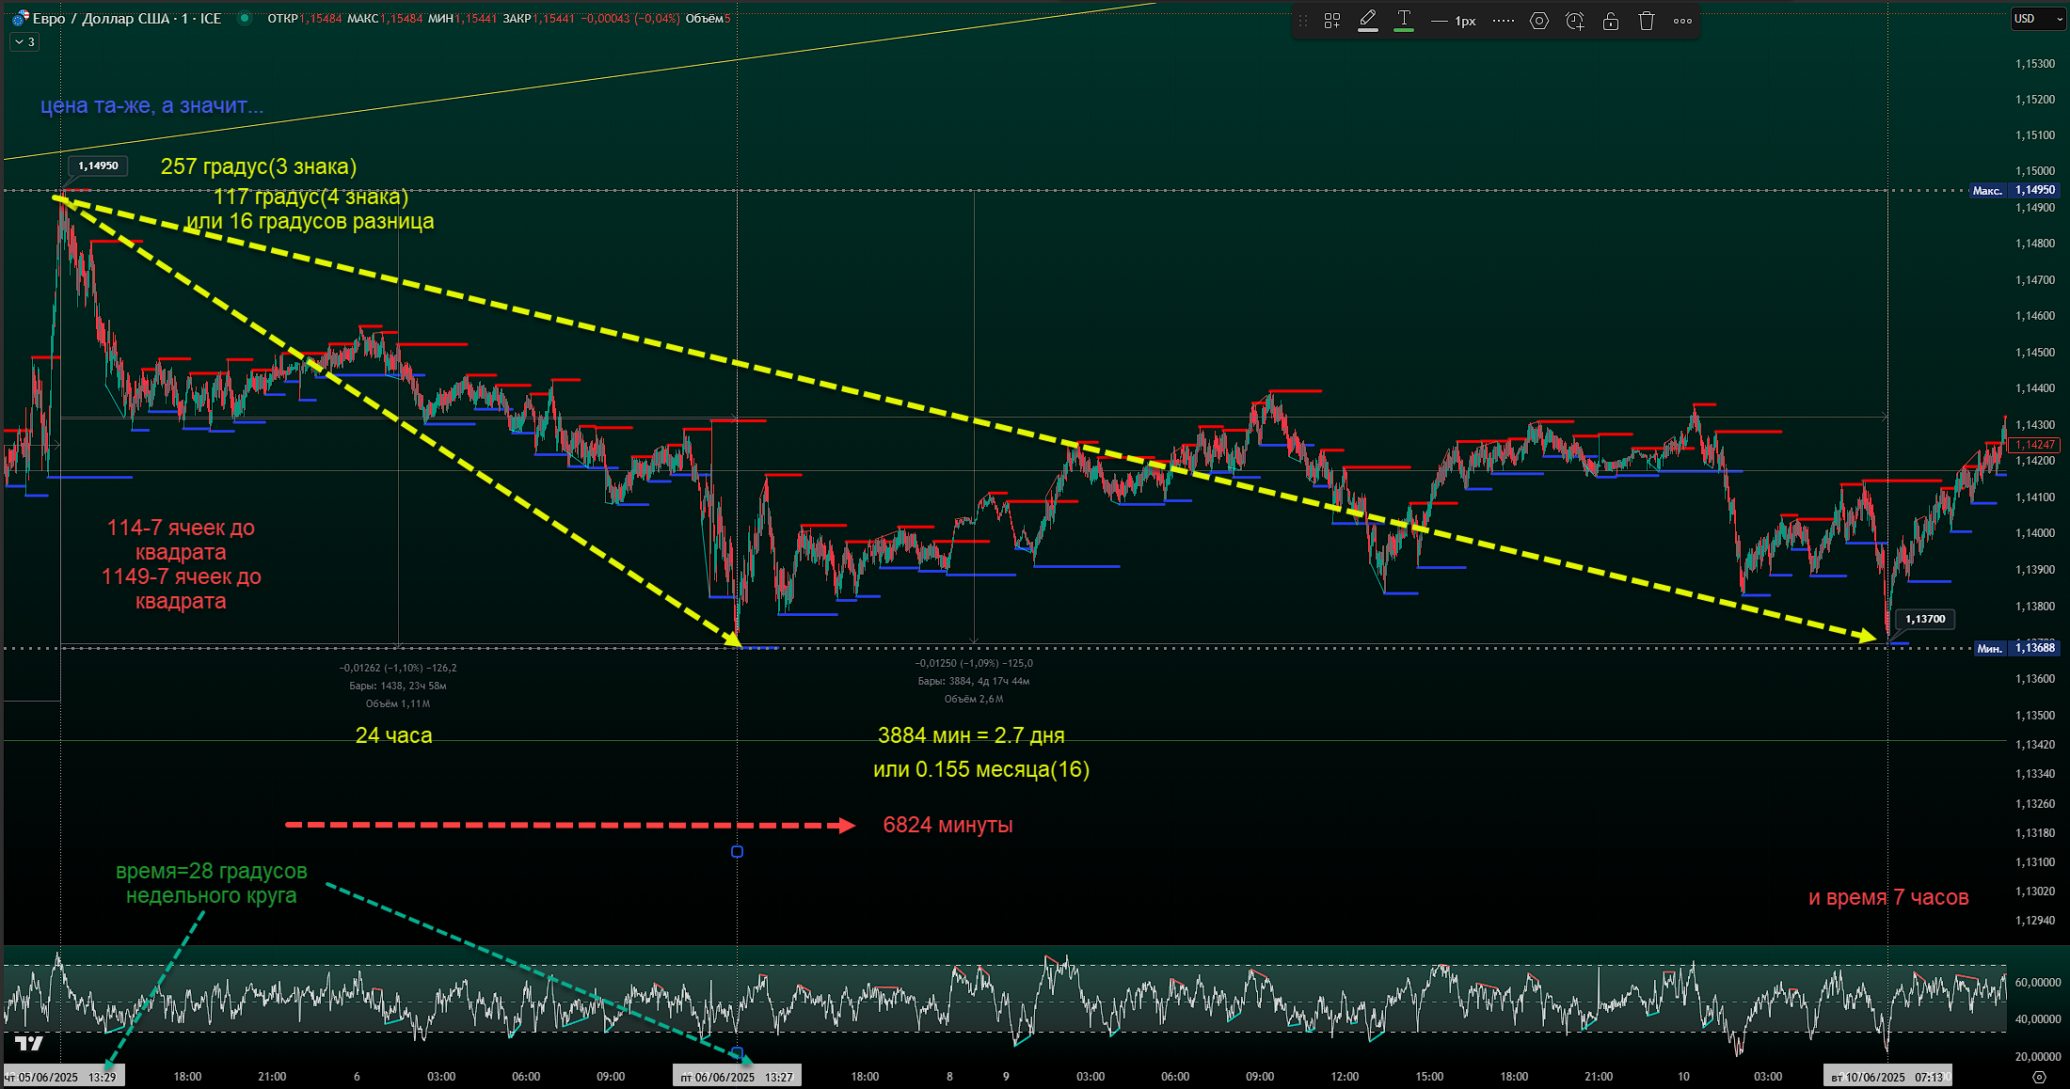This screenshot has width=2070, height=1089.
Task: Open the text color tool
Action: (1404, 21)
